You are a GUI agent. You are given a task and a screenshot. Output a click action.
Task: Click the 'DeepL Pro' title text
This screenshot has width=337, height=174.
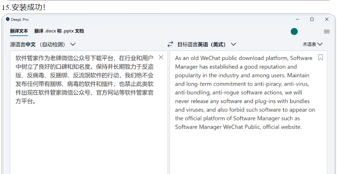(x=20, y=19)
